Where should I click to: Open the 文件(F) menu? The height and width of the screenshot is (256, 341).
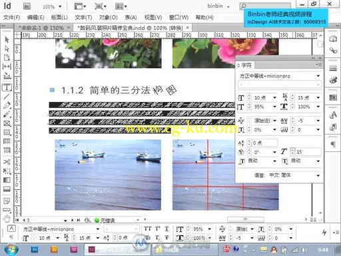click(x=12, y=17)
